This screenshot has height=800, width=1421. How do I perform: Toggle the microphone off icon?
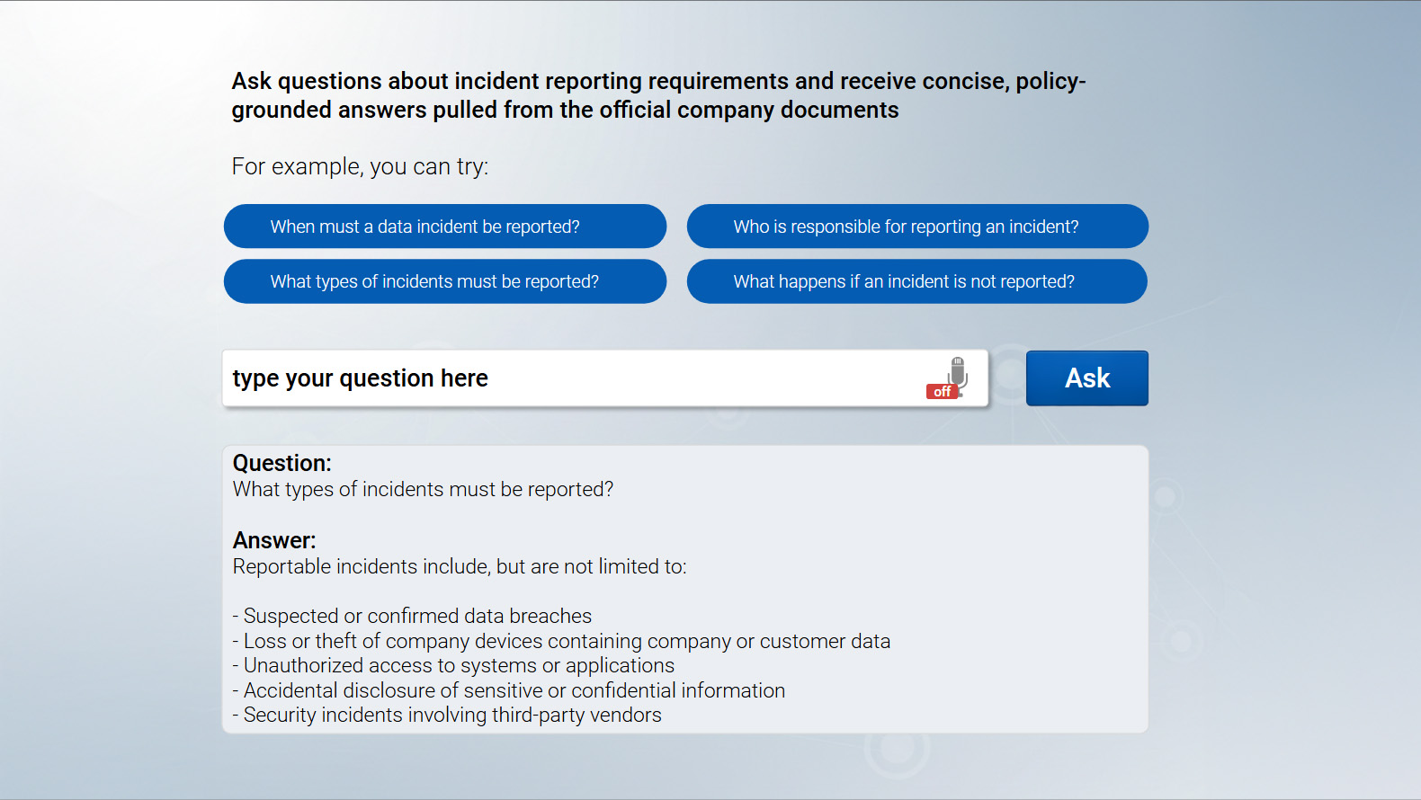tap(948, 378)
